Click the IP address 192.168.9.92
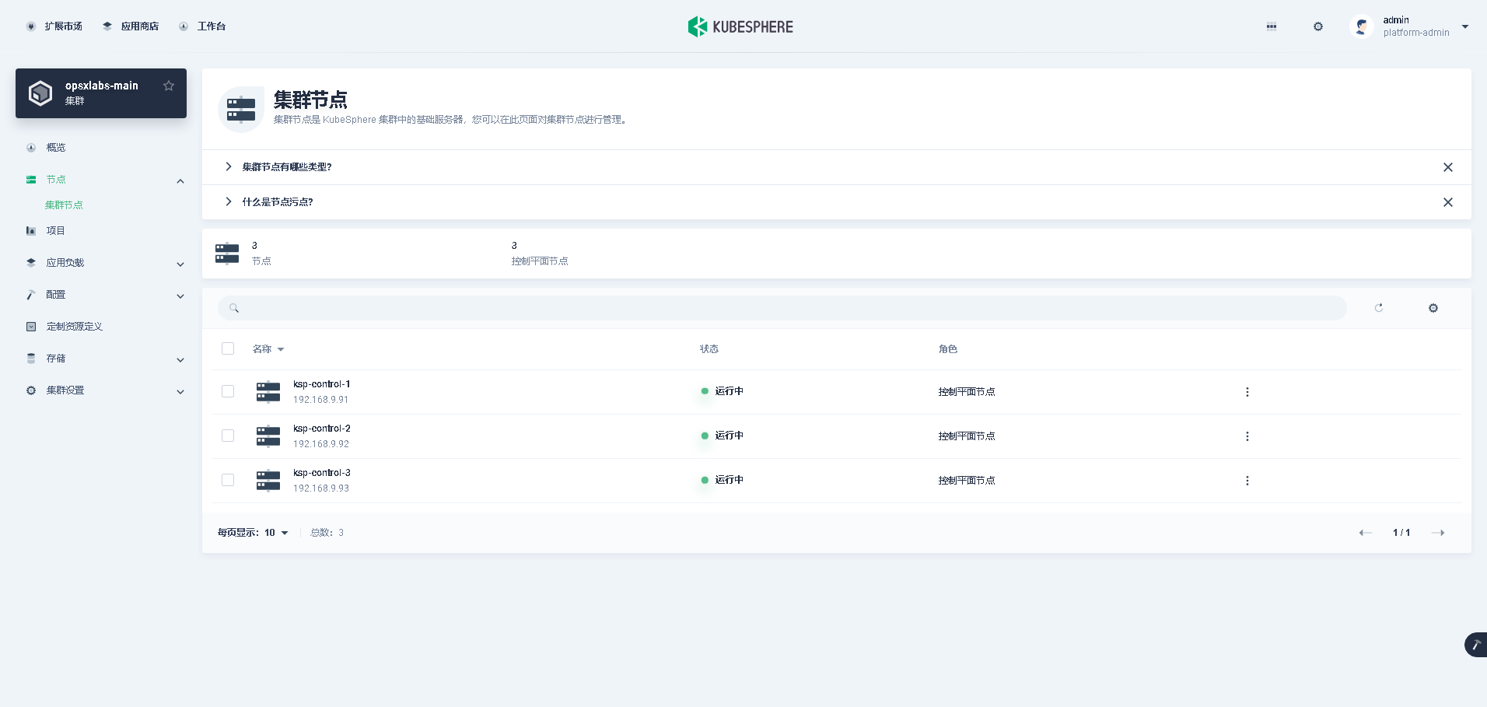Image resolution: width=1487 pixels, height=707 pixels. 321,444
